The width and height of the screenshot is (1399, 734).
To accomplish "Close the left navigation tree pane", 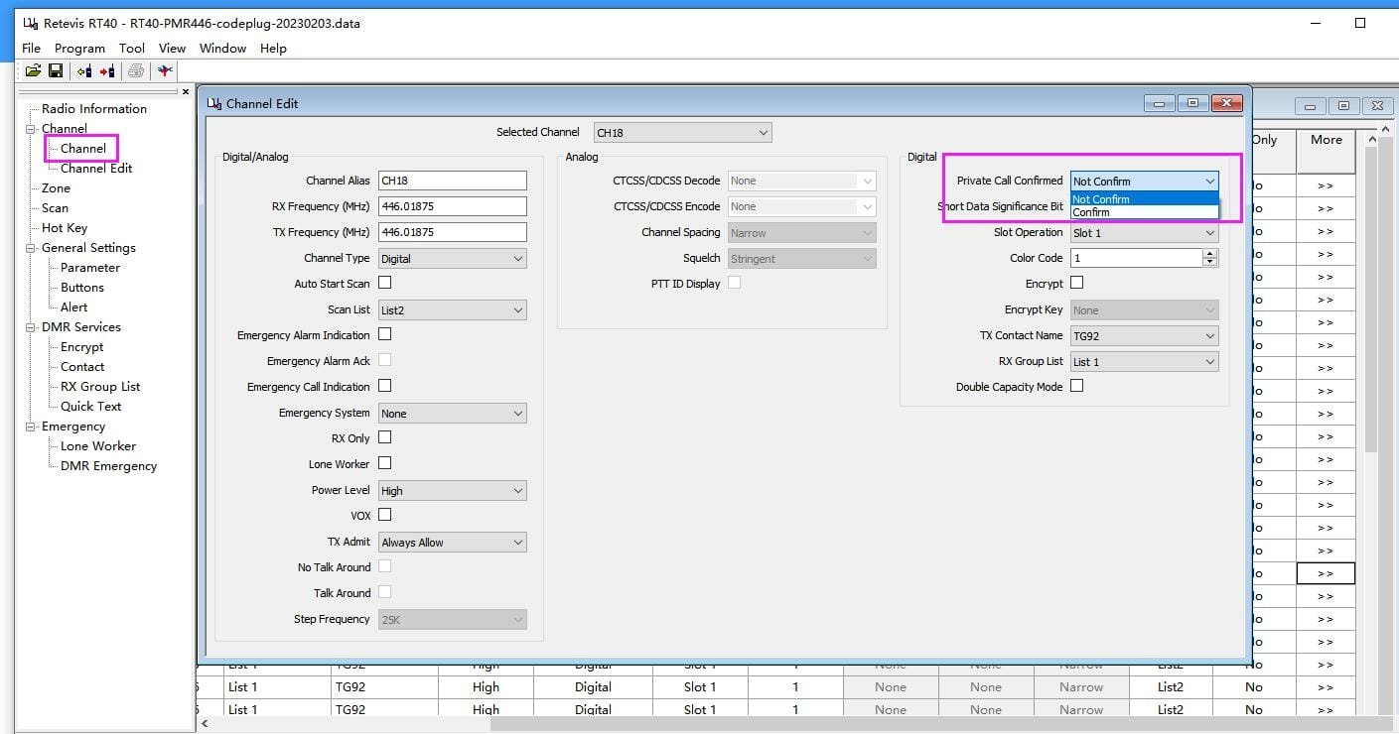I will click(x=186, y=92).
